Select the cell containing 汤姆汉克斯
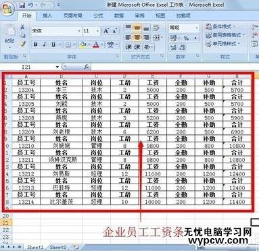Image resolution: width=259 pixels, height=251 pixels. (62, 160)
